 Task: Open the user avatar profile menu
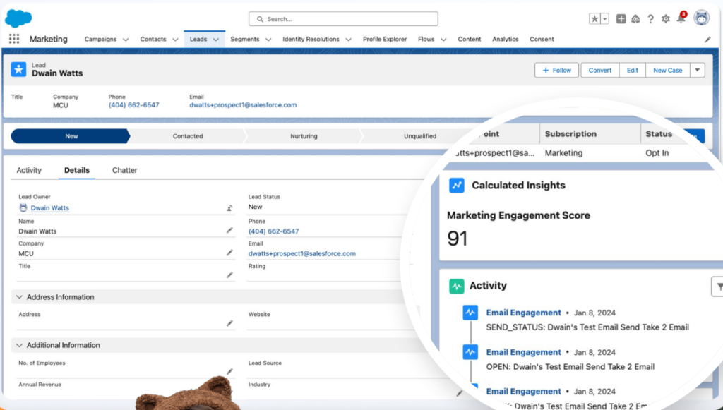pyautogui.click(x=701, y=18)
